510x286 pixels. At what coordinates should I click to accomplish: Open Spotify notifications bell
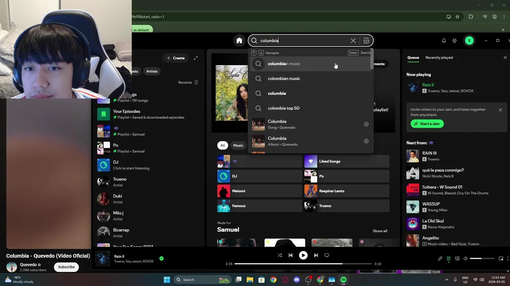443,41
